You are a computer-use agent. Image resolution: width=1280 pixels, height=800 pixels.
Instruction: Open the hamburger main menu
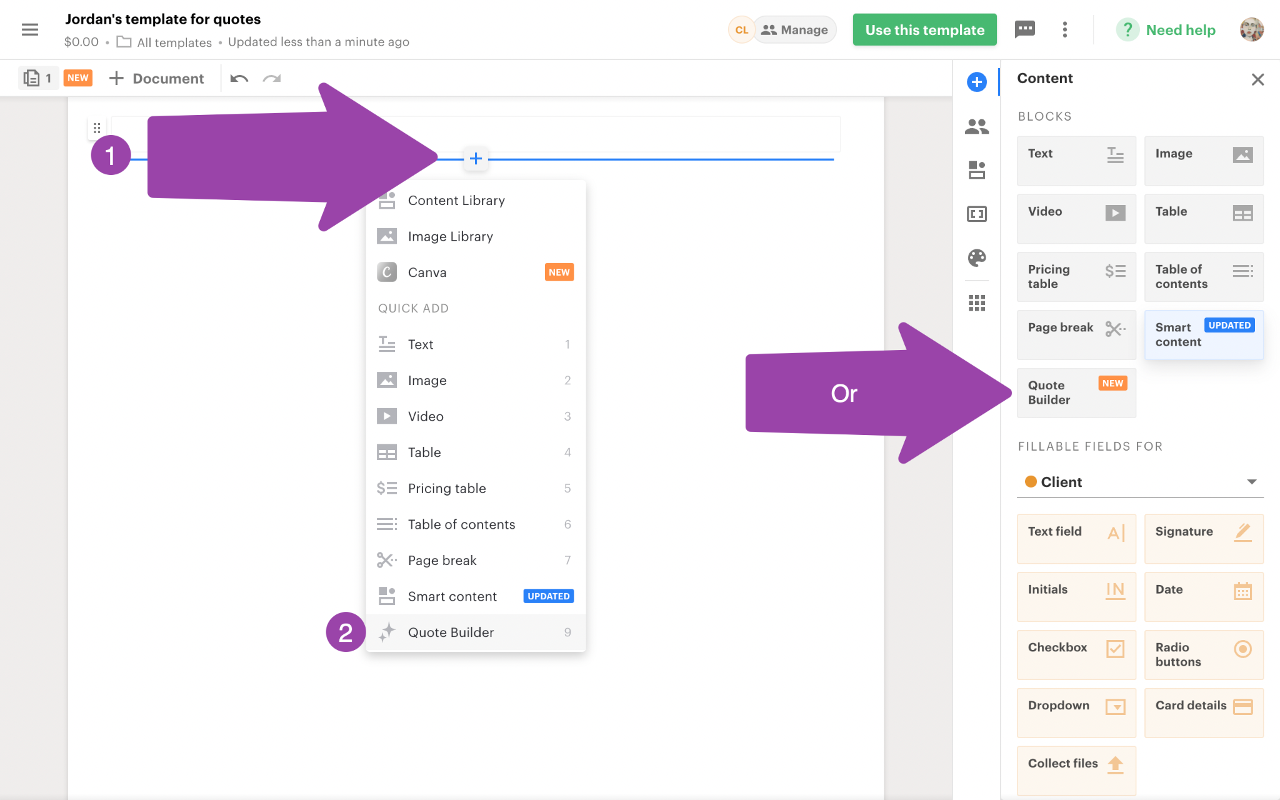[29, 29]
